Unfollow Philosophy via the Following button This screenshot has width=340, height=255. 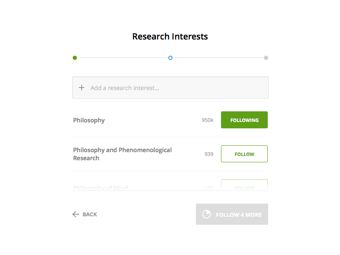pos(244,120)
